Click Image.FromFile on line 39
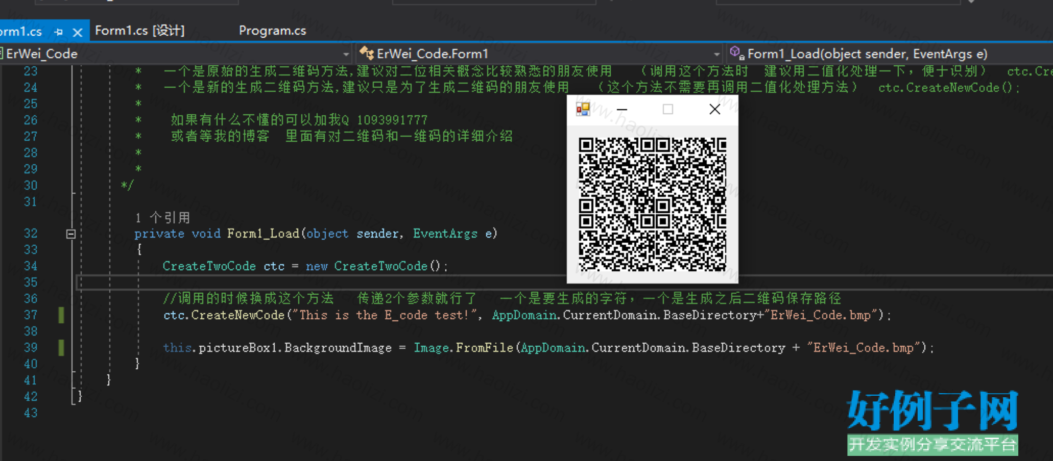 coord(463,348)
